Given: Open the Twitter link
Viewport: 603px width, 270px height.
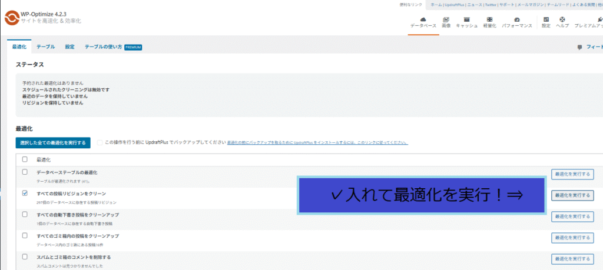Looking at the screenshot, I should 491,5.
